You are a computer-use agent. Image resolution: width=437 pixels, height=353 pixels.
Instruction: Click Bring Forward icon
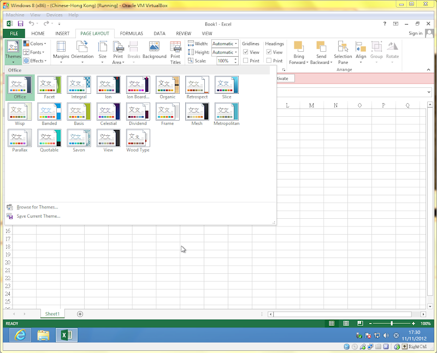click(x=298, y=46)
